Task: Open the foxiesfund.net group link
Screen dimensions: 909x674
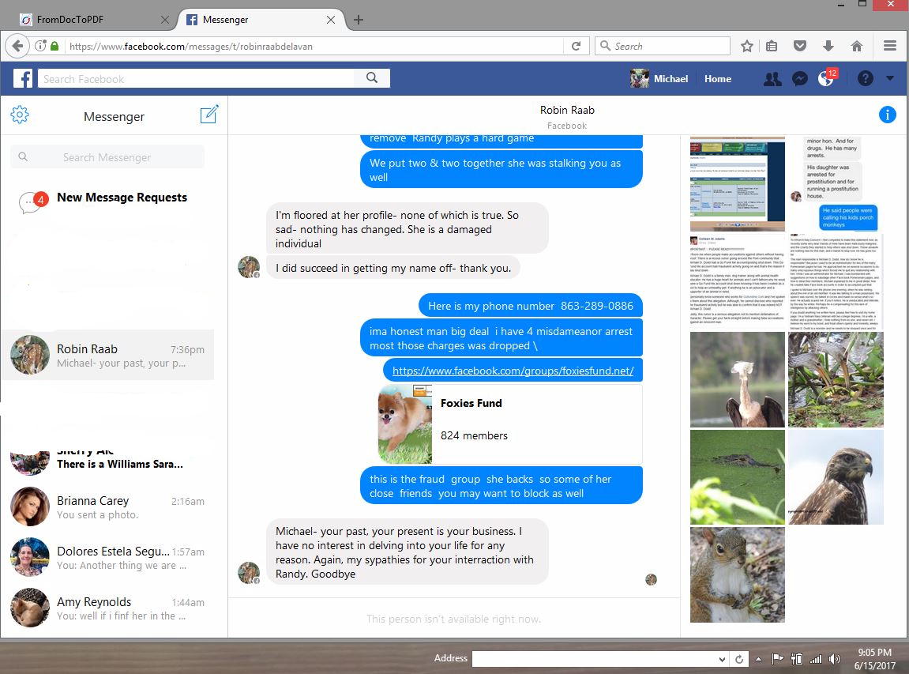Action: pos(513,371)
